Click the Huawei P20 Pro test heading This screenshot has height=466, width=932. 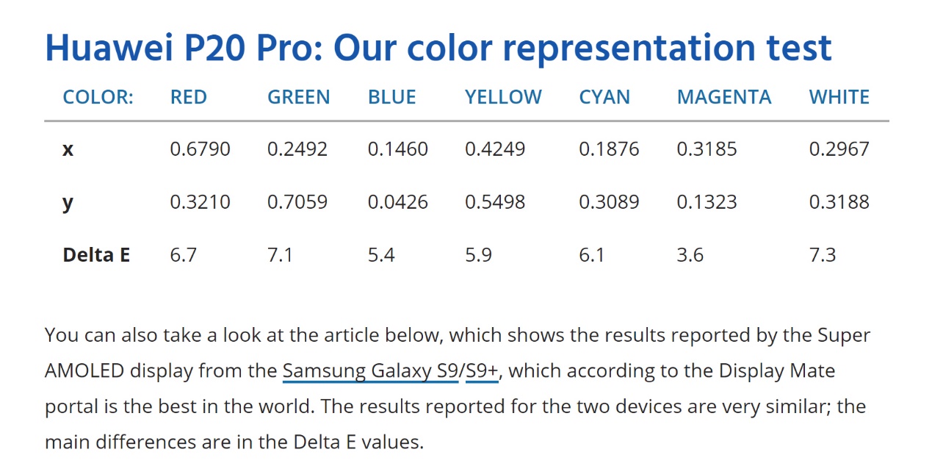click(438, 48)
